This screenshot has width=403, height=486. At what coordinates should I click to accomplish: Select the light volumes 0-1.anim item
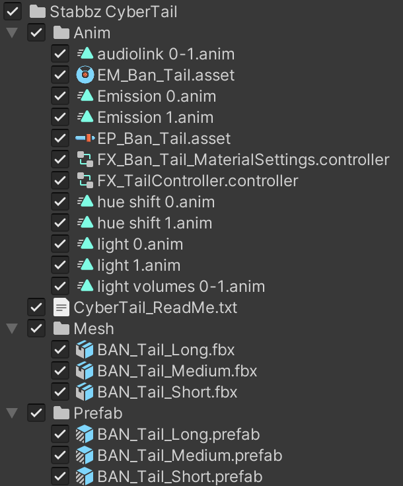point(180,287)
